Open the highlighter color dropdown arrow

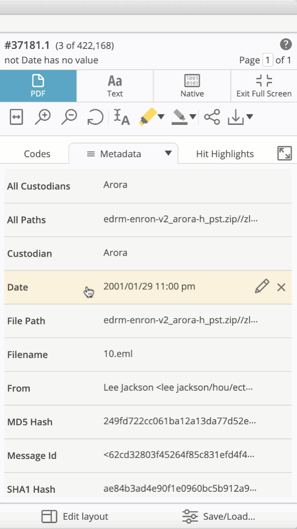[x=161, y=117]
